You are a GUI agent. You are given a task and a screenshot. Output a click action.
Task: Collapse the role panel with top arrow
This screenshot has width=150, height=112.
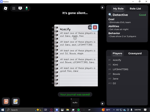tap(102, 7)
